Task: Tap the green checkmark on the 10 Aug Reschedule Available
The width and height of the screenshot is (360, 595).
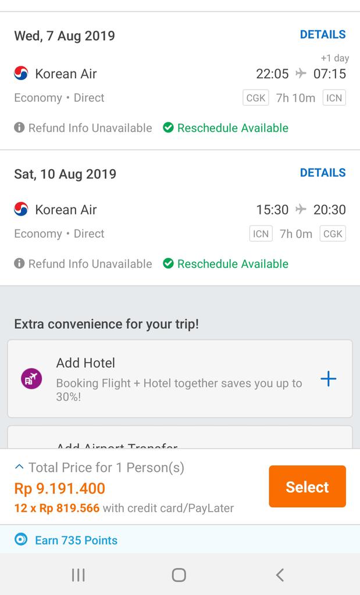Action: pos(168,264)
